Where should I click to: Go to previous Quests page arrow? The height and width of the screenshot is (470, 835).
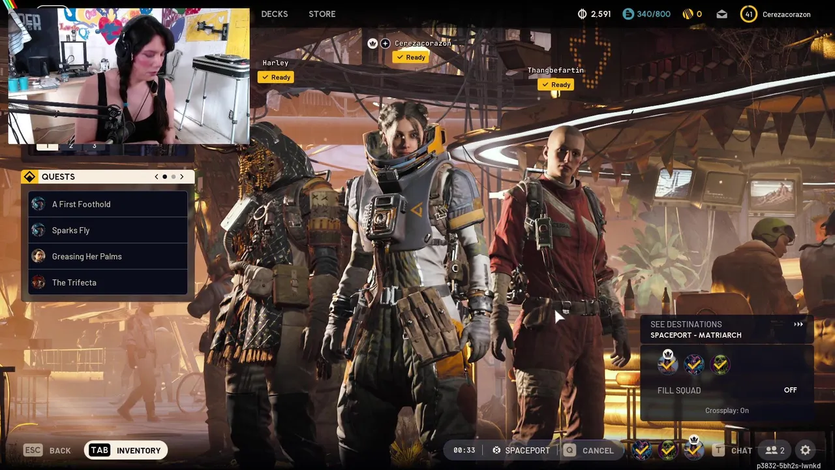(156, 177)
